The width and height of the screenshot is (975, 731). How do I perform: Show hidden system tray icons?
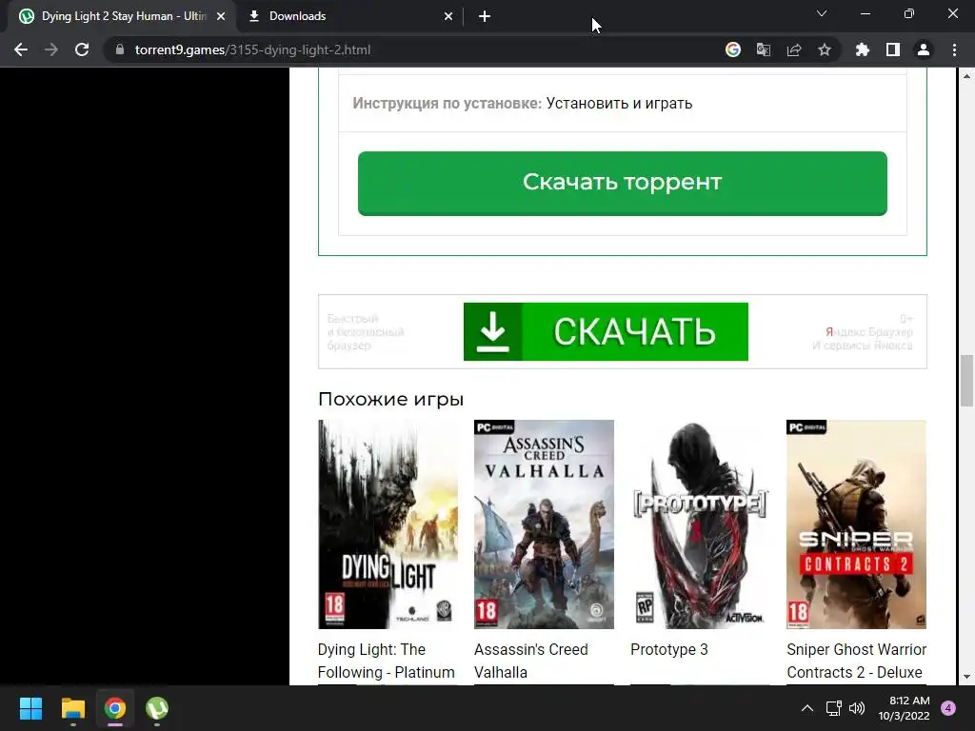point(807,708)
